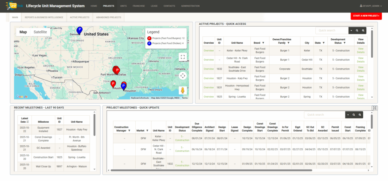Select the Map view toggle button
This screenshot has width=388, height=181.
(23, 32)
